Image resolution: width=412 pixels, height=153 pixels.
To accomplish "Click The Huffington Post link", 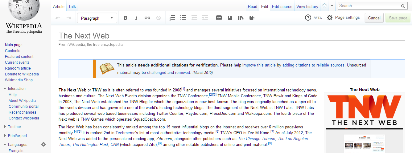I will tap(90, 144).
